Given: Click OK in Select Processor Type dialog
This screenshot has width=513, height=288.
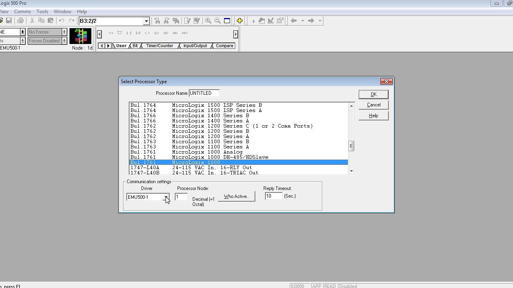Looking at the screenshot, I should (374, 94).
